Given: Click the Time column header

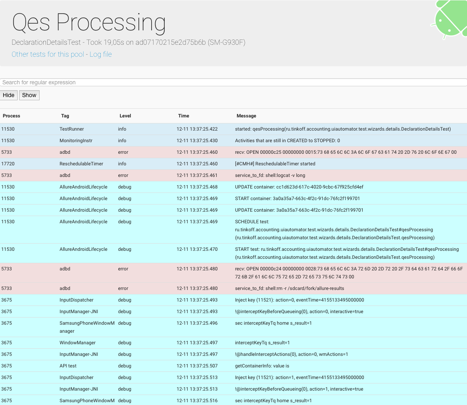Looking at the screenshot, I should (x=184, y=116).
